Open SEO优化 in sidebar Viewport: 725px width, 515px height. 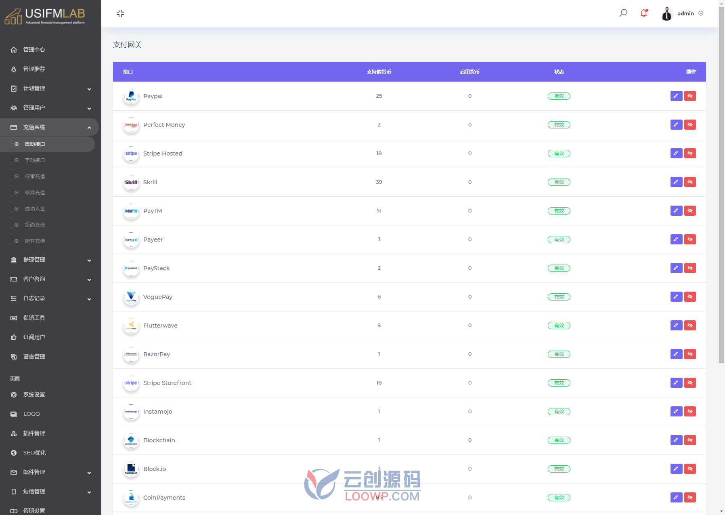point(49,453)
